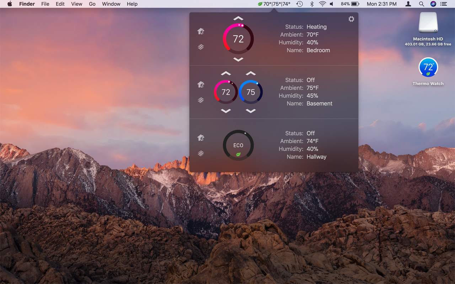The width and height of the screenshot is (455, 284).
Task: Toggle fan icon for Bedroom
Action: (x=201, y=47)
